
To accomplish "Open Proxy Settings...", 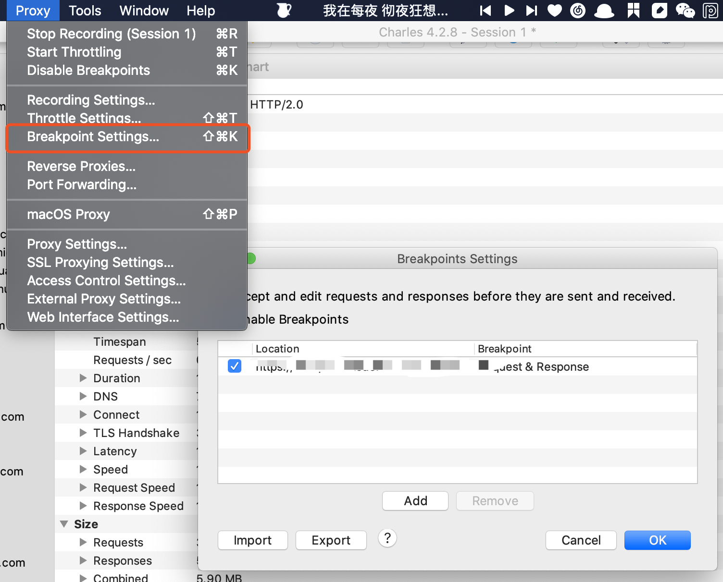I will (x=127, y=244).
